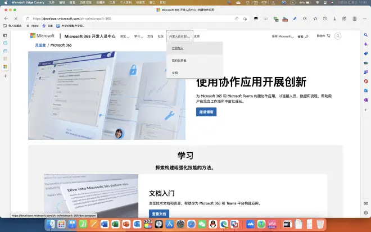371x232 pixels.
Task: Toggle the vertical tabs pane icon
Action: (x=5, y=35)
